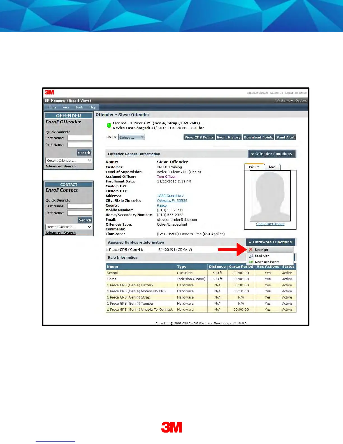Open the Go To select dropdown
Screen dimensions: 343x444
pyautogui.click(x=131, y=137)
